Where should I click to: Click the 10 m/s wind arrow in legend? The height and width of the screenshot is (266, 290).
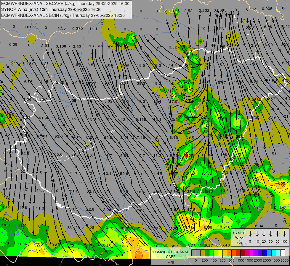[x=257, y=234]
